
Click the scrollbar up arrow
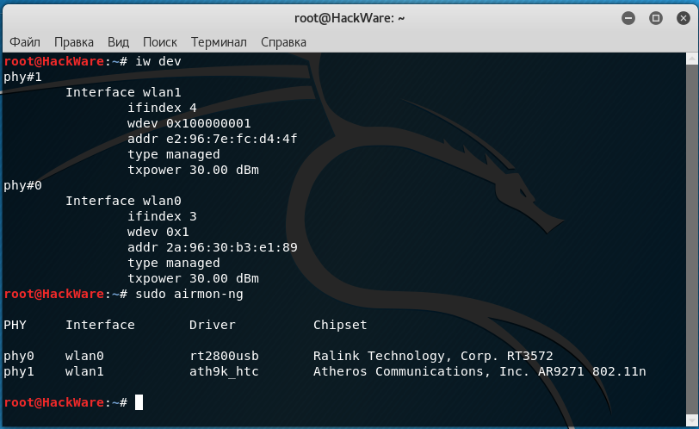(x=692, y=59)
